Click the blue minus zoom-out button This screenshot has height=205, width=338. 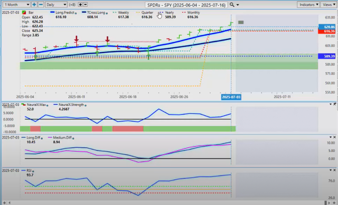(x=41, y=5)
